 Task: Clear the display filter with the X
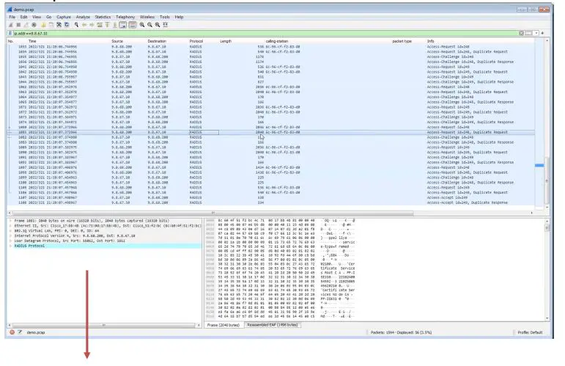pos(521,33)
